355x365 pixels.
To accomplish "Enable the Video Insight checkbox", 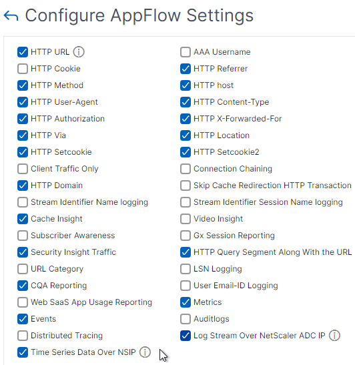I will pyautogui.click(x=186, y=219).
